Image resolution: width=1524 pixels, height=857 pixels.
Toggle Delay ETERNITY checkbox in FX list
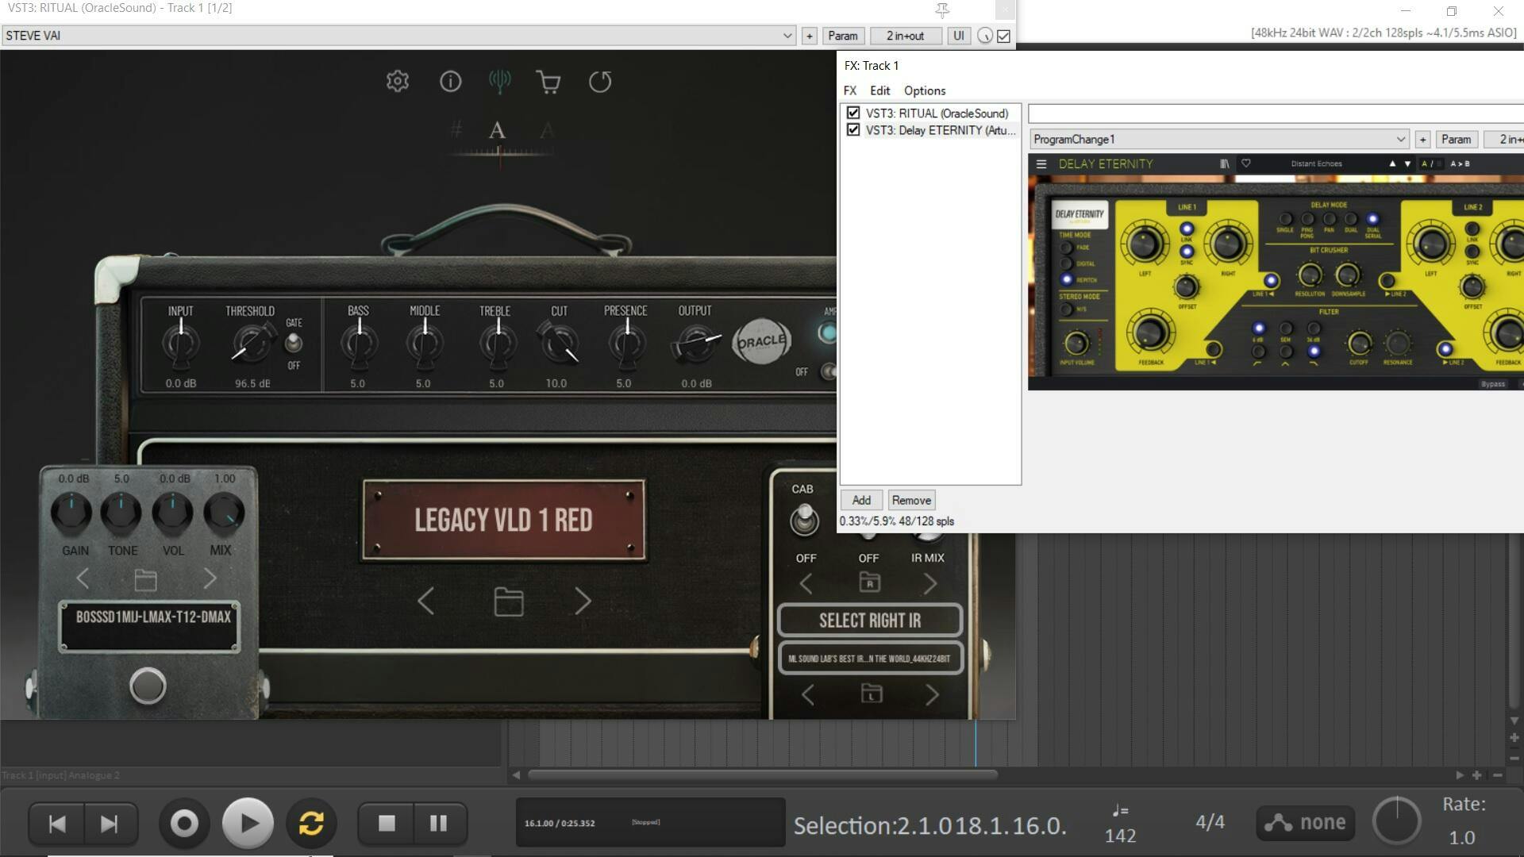tap(853, 129)
